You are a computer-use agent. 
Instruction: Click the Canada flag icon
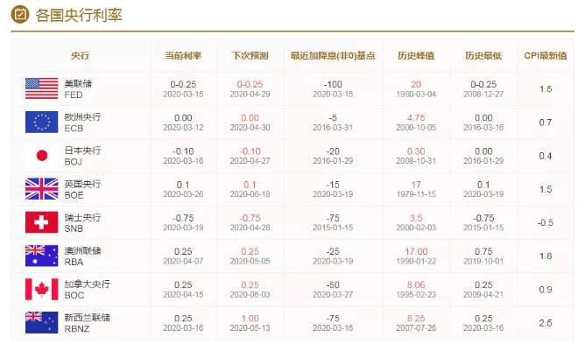[x=41, y=289]
